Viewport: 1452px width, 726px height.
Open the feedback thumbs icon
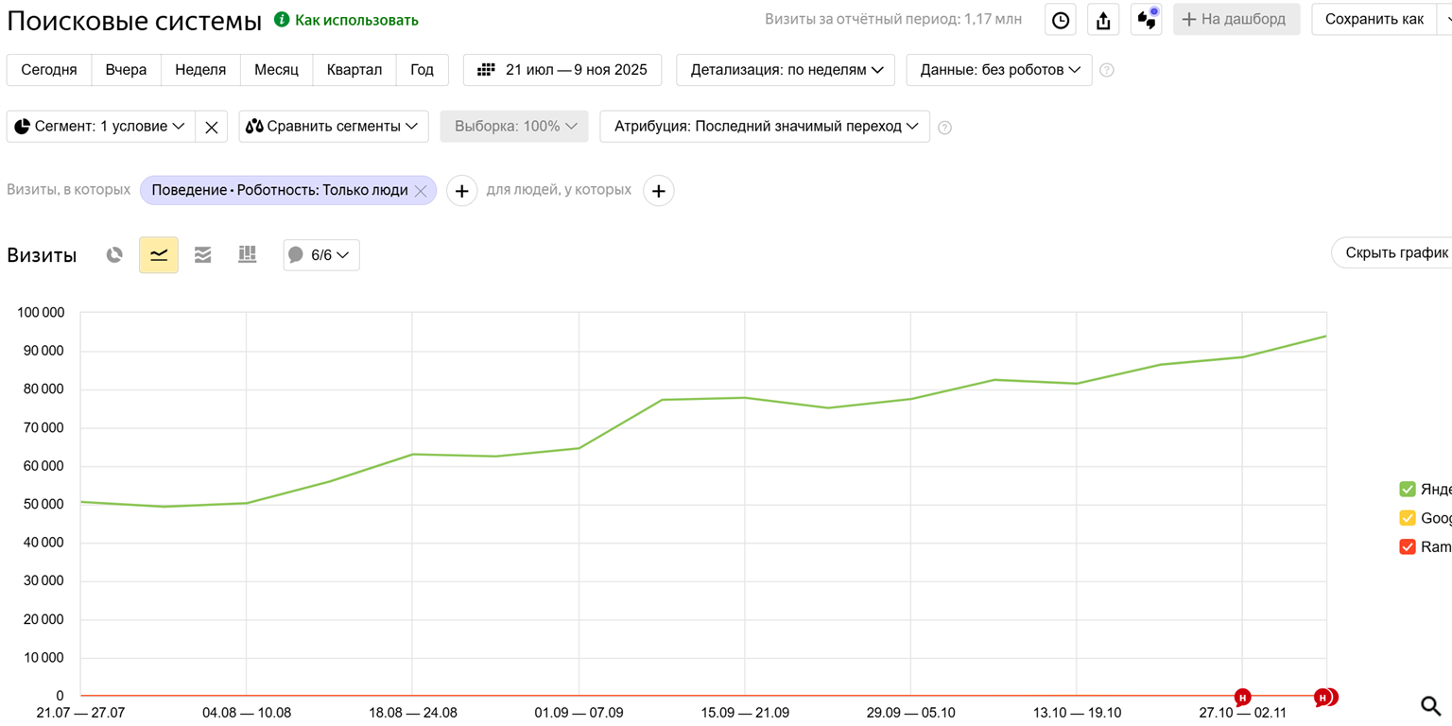point(1147,20)
